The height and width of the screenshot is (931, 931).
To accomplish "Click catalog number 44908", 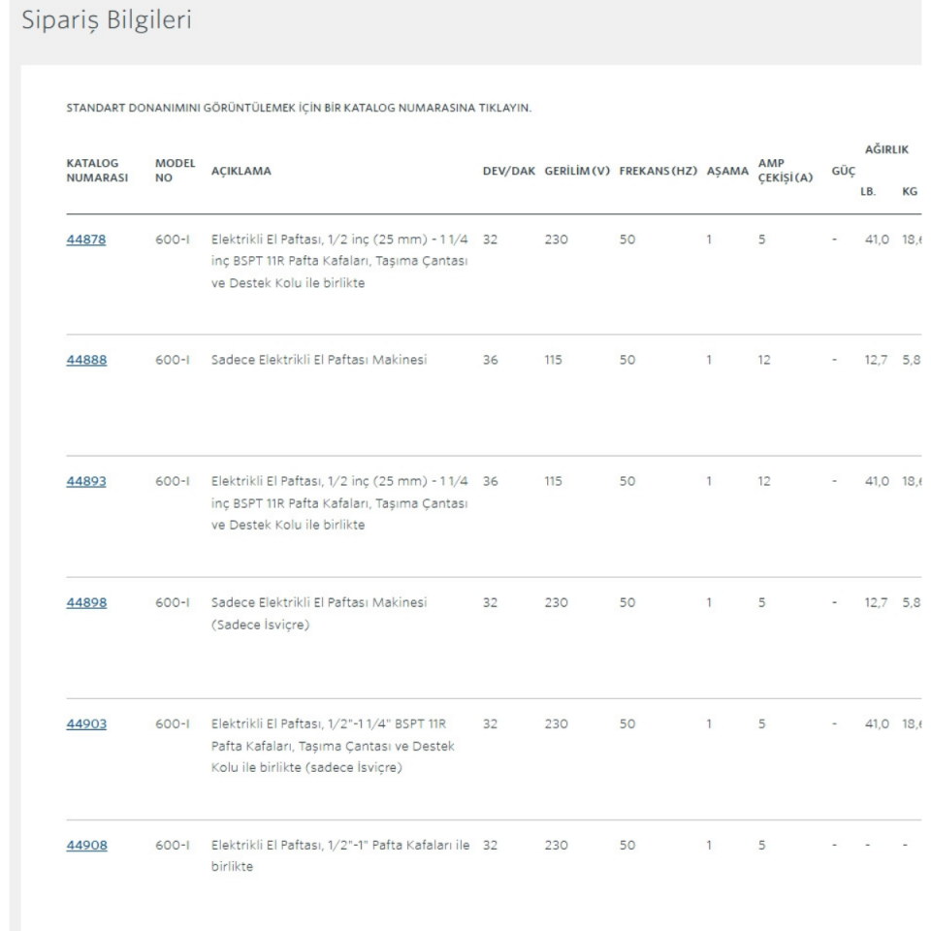I will click(85, 845).
